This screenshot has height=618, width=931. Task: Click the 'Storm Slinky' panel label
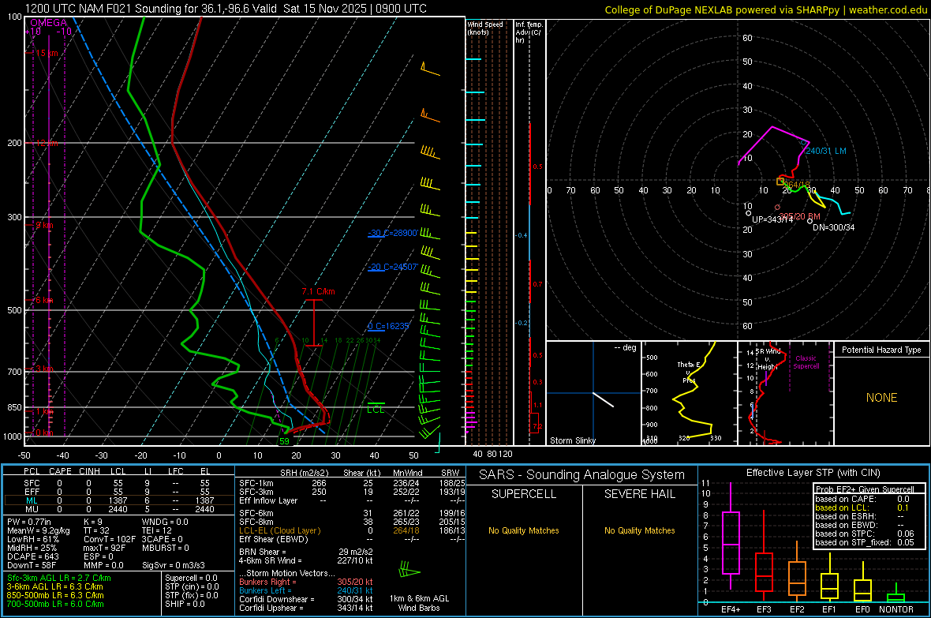point(572,440)
